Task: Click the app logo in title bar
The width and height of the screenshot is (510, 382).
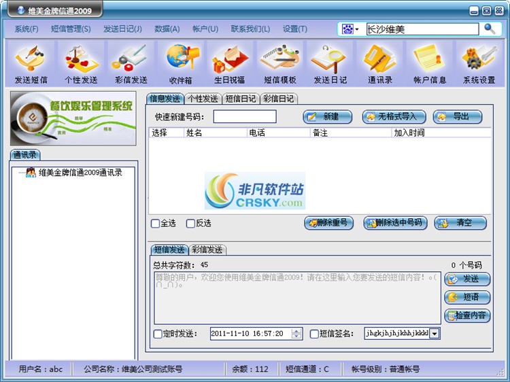Action: [21, 10]
